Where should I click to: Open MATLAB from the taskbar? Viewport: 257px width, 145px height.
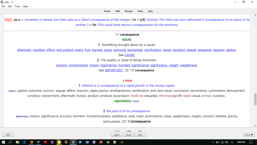(122, 142)
